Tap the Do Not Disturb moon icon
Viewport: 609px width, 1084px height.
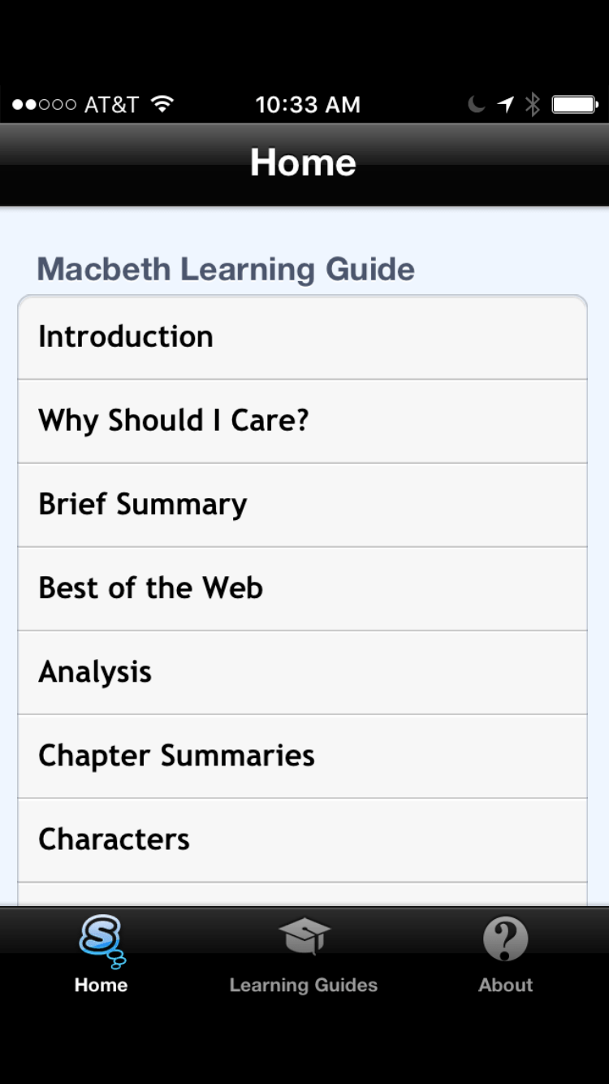(477, 105)
